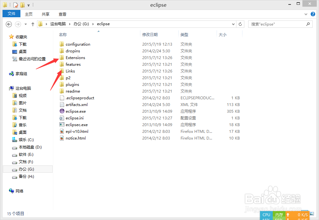Open the 图片 library folder

pos(23,103)
